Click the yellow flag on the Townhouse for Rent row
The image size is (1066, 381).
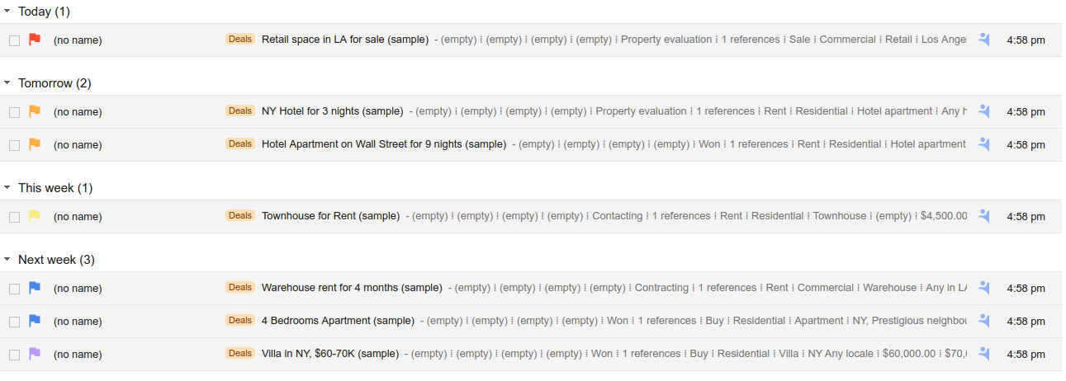click(x=35, y=216)
